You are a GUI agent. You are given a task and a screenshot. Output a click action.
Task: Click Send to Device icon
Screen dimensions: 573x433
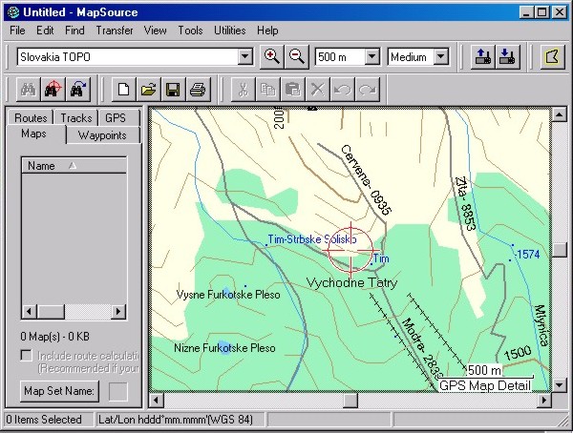[482, 57]
